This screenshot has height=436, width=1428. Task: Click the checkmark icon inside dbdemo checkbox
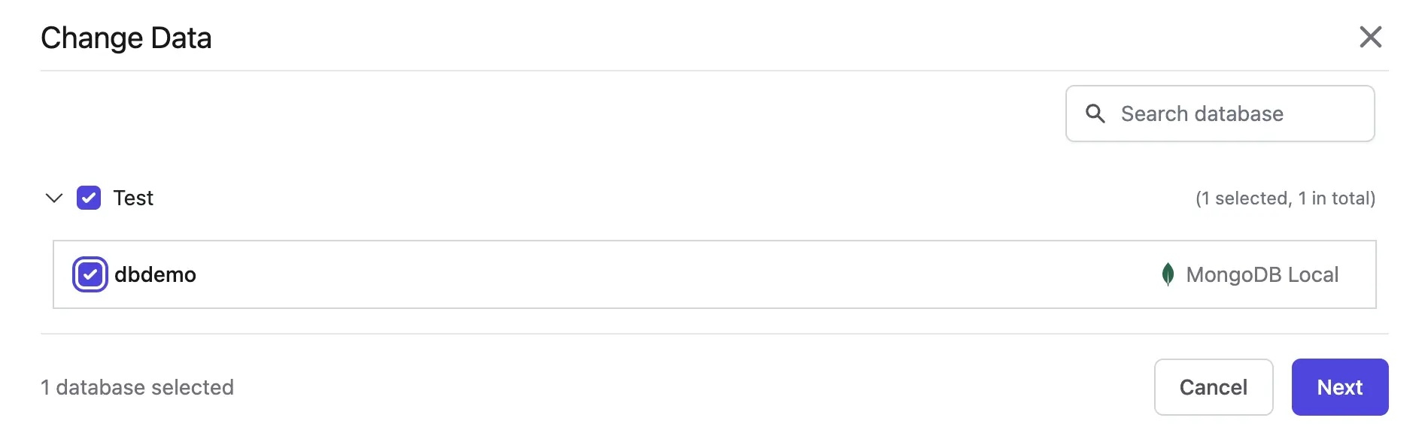pos(90,274)
